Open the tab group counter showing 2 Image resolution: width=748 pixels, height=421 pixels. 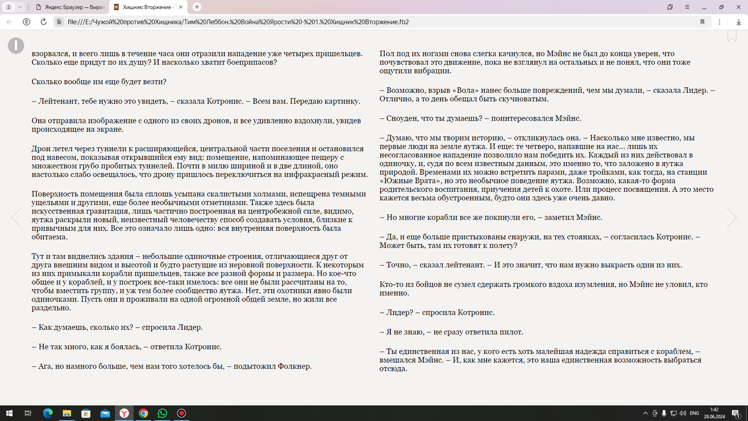(9, 7)
